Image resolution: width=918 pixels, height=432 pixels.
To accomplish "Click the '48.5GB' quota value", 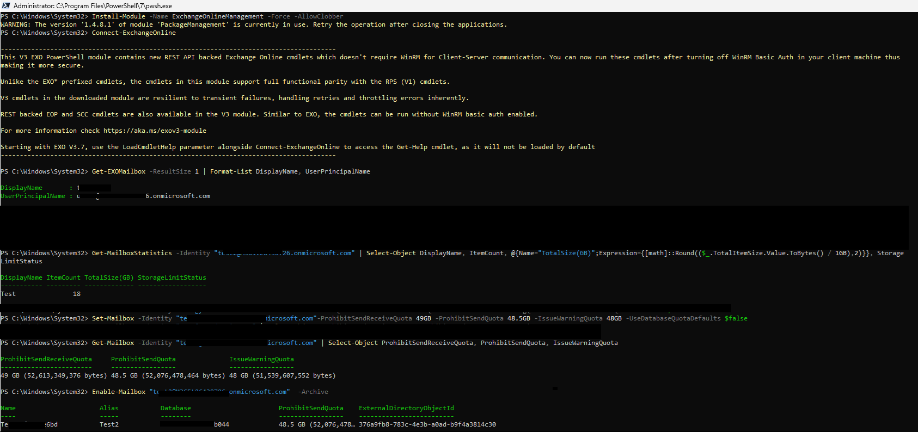I will [x=519, y=318].
